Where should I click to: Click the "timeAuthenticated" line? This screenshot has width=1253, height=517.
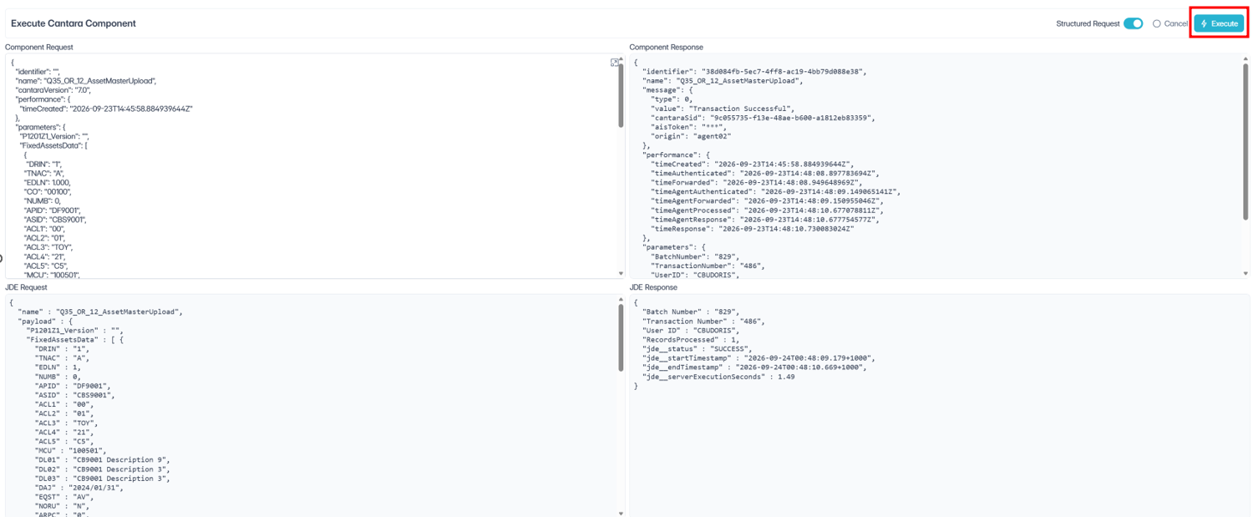pyautogui.click(x=764, y=173)
